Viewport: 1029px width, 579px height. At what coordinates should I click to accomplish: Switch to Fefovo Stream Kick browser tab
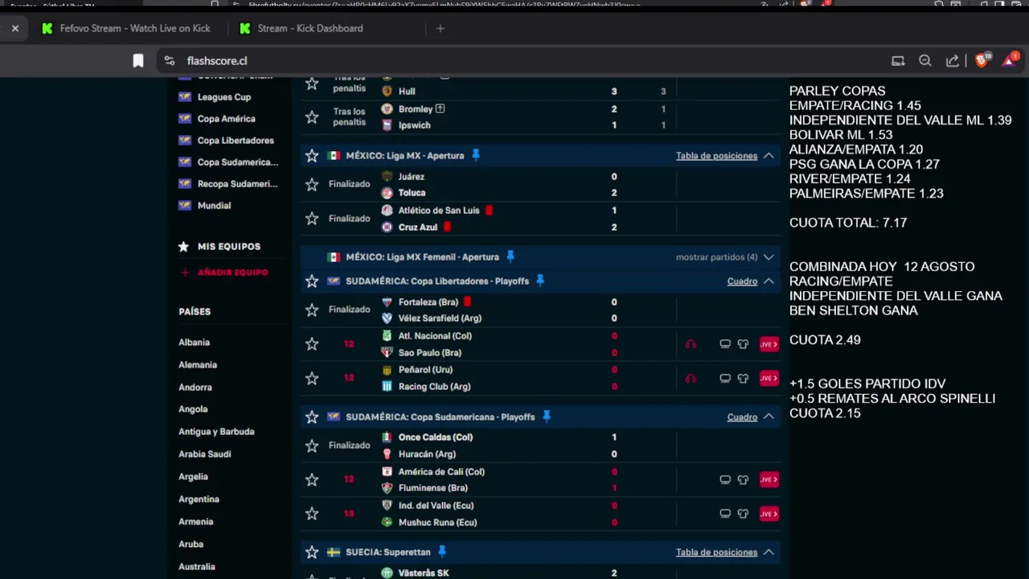(125, 28)
